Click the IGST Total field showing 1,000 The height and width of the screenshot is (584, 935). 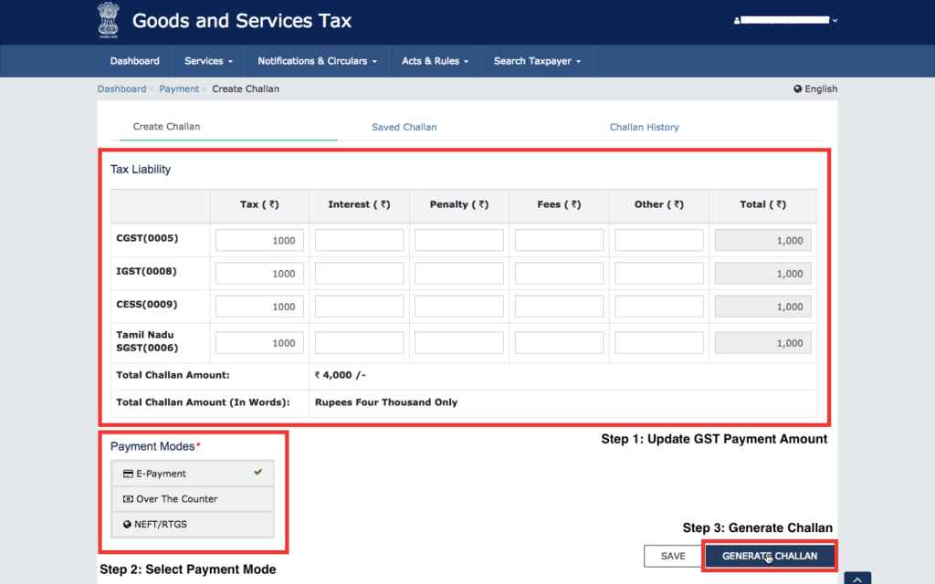(762, 274)
